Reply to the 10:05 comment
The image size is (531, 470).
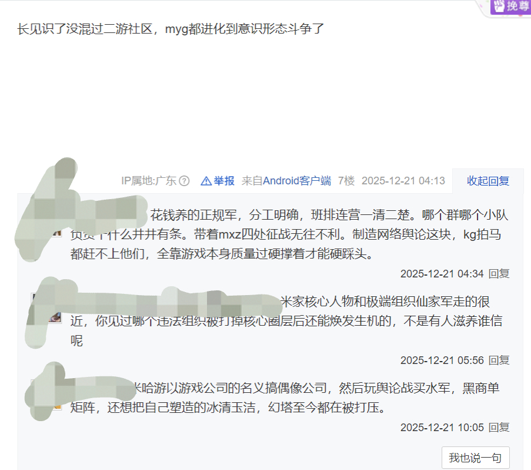[499, 427]
